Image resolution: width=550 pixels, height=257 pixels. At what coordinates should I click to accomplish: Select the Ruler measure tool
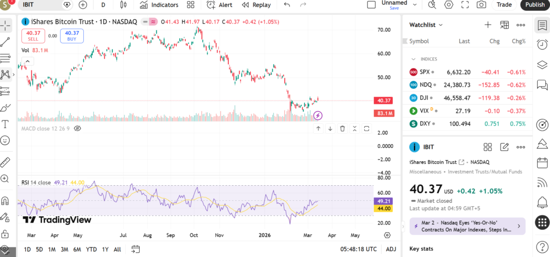coord(5,161)
